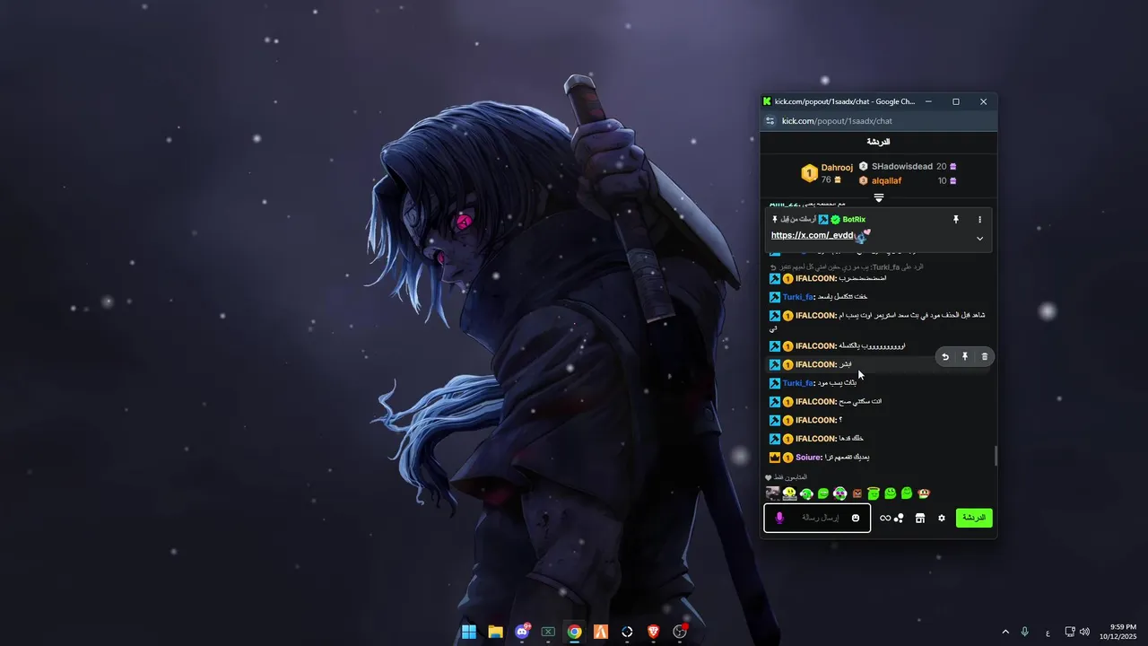1148x646 pixels.
Task: Expand the pinned message chevron
Action: click(x=979, y=239)
